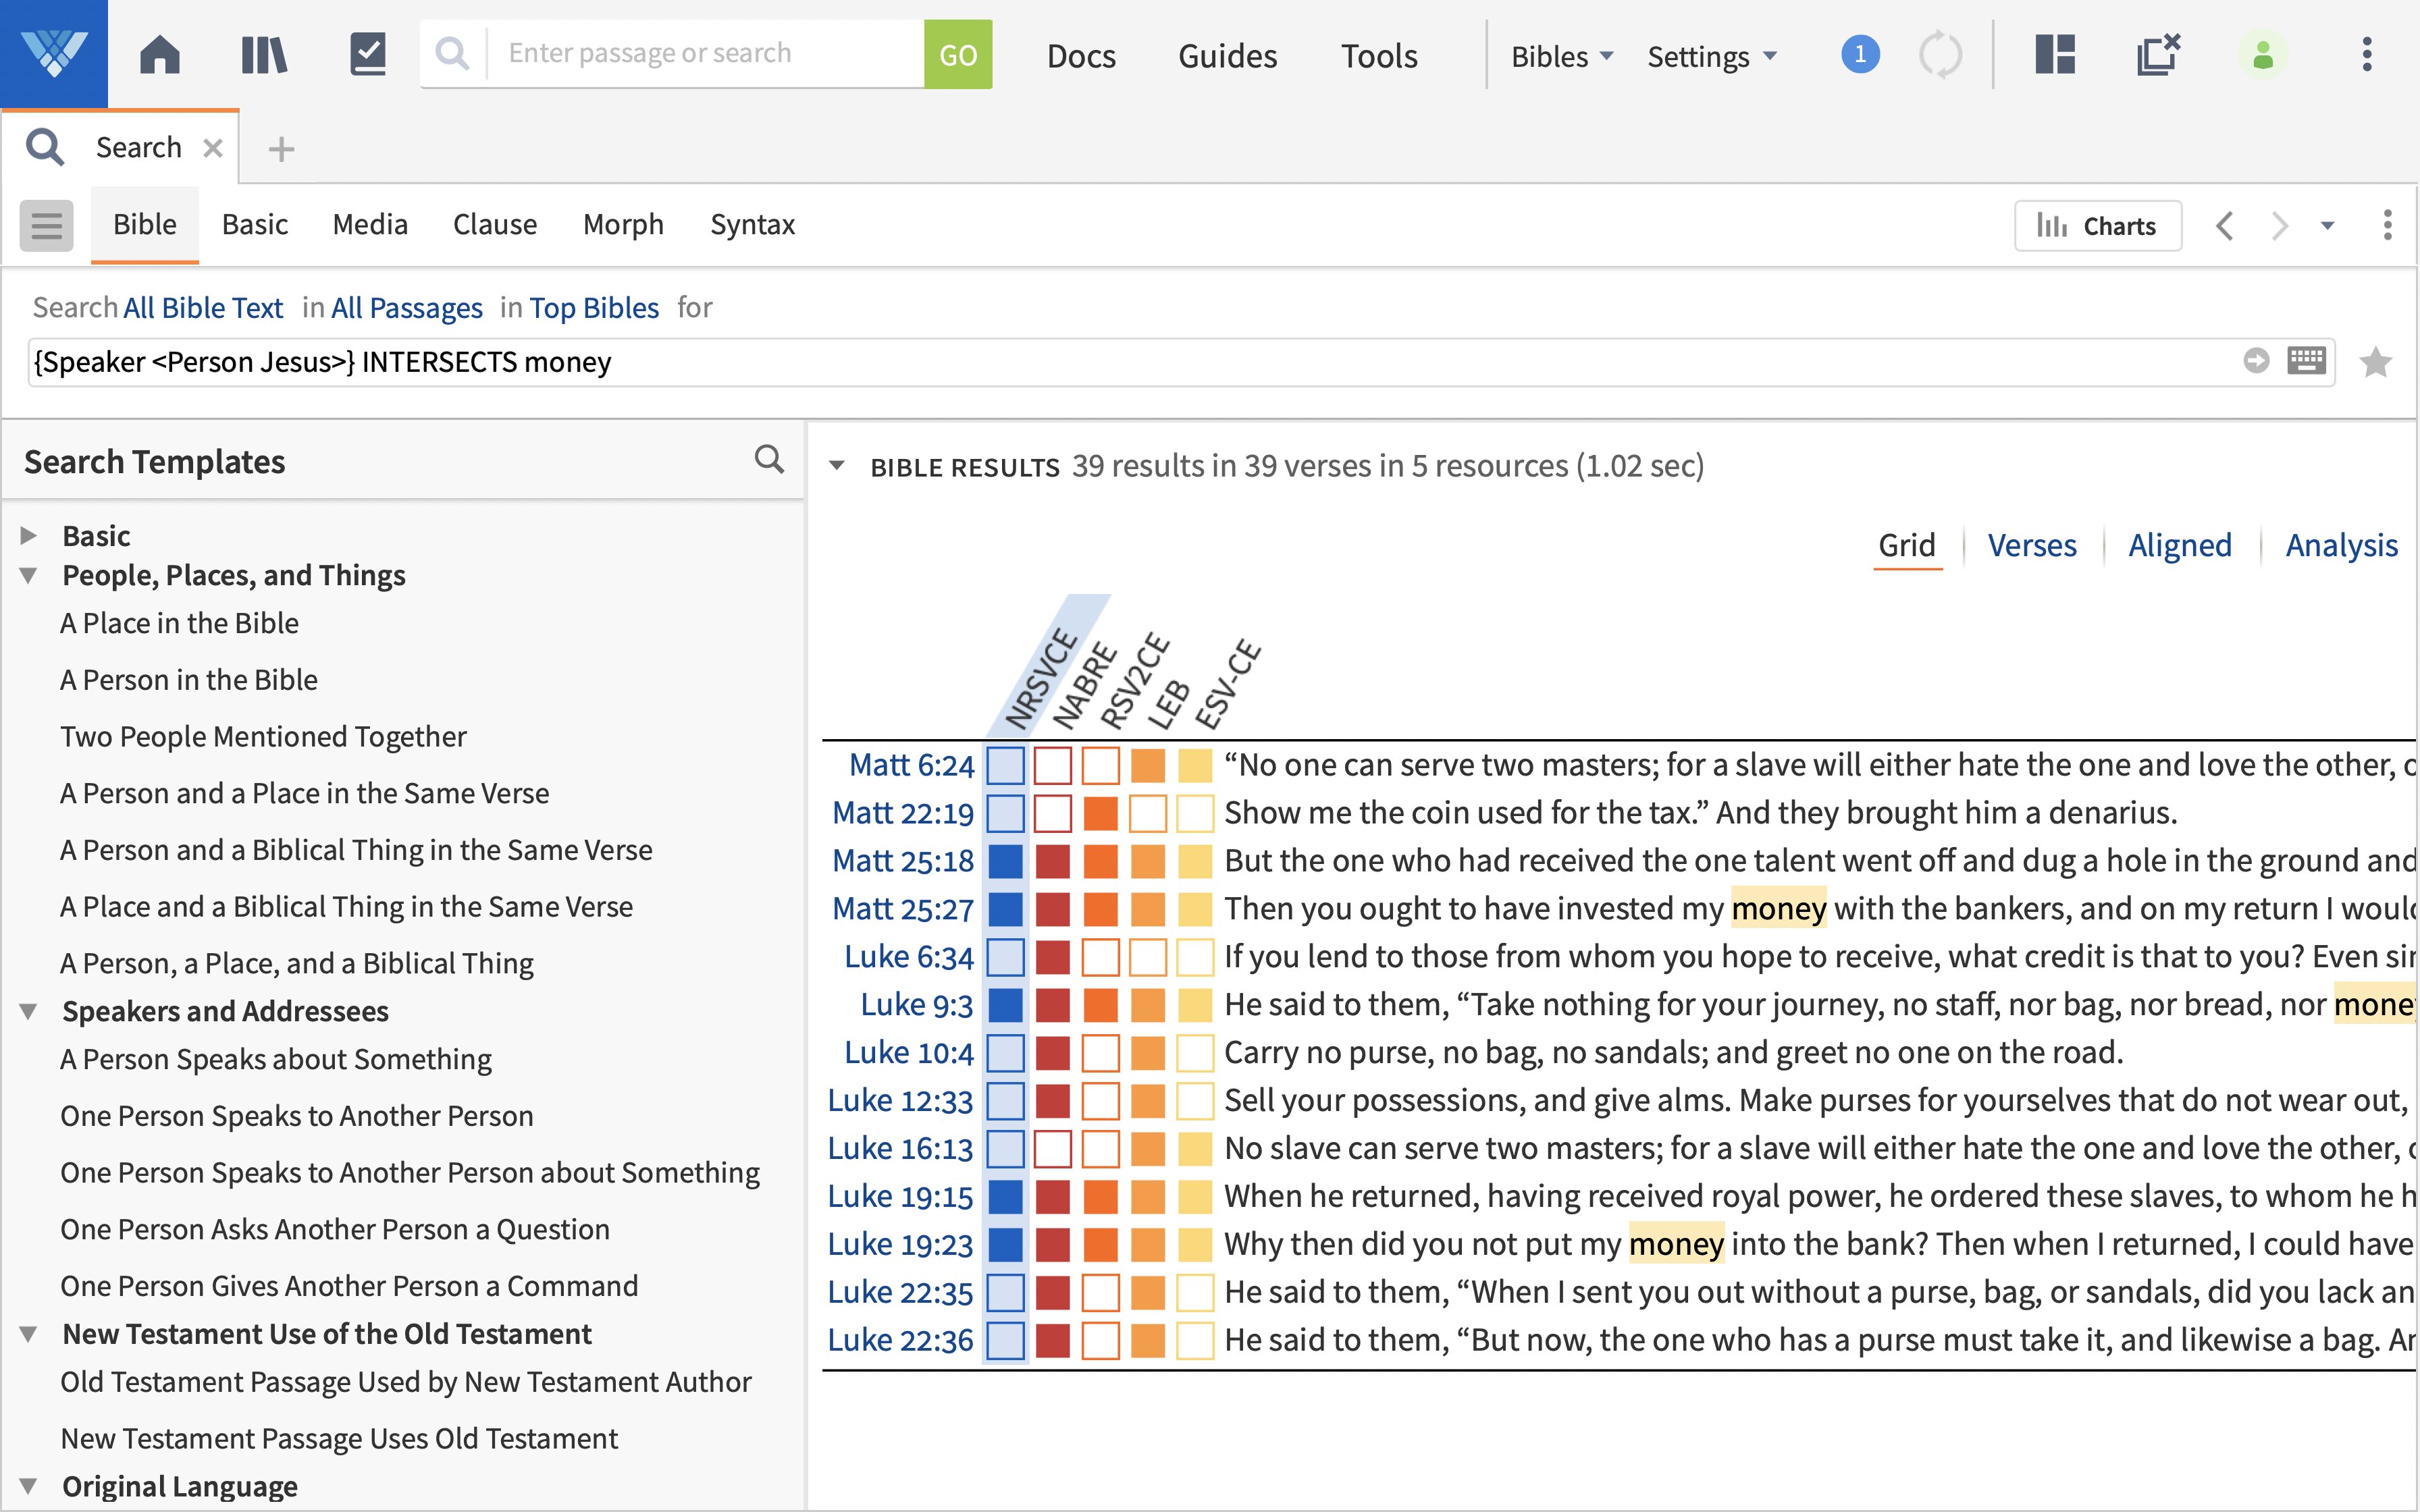Screen dimensions: 2420x1512
Task: Select One Person Asks Another Person a Question
Action: pyautogui.click(x=335, y=1229)
